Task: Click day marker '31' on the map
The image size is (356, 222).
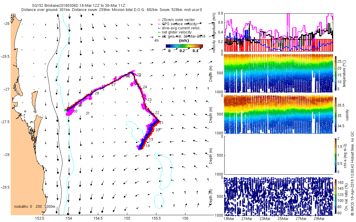Action: coord(88,113)
